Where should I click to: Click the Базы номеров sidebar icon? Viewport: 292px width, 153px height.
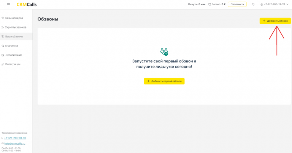pyautogui.click(x=3, y=18)
